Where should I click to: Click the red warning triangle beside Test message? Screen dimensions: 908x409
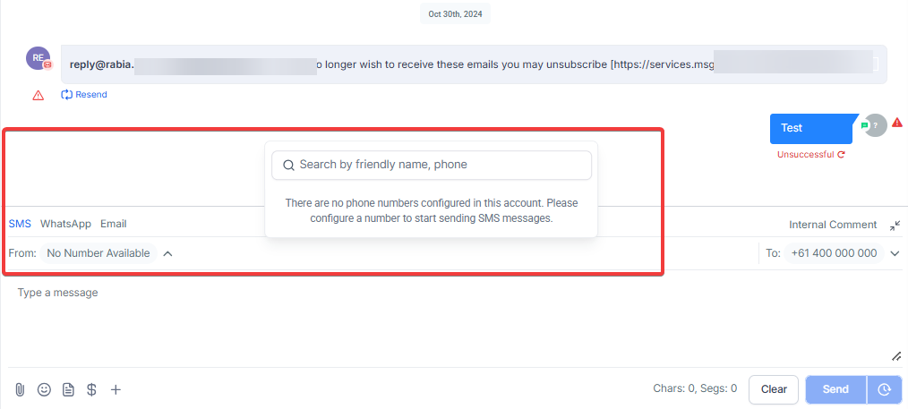tap(897, 122)
